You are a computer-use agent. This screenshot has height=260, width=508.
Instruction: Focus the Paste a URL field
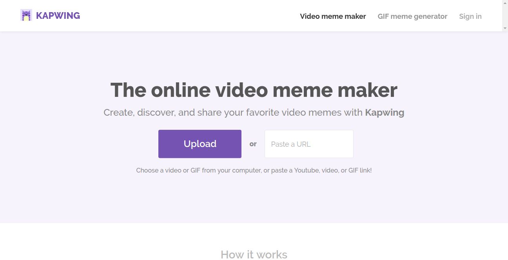pyautogui.click(x=309, y=144)
